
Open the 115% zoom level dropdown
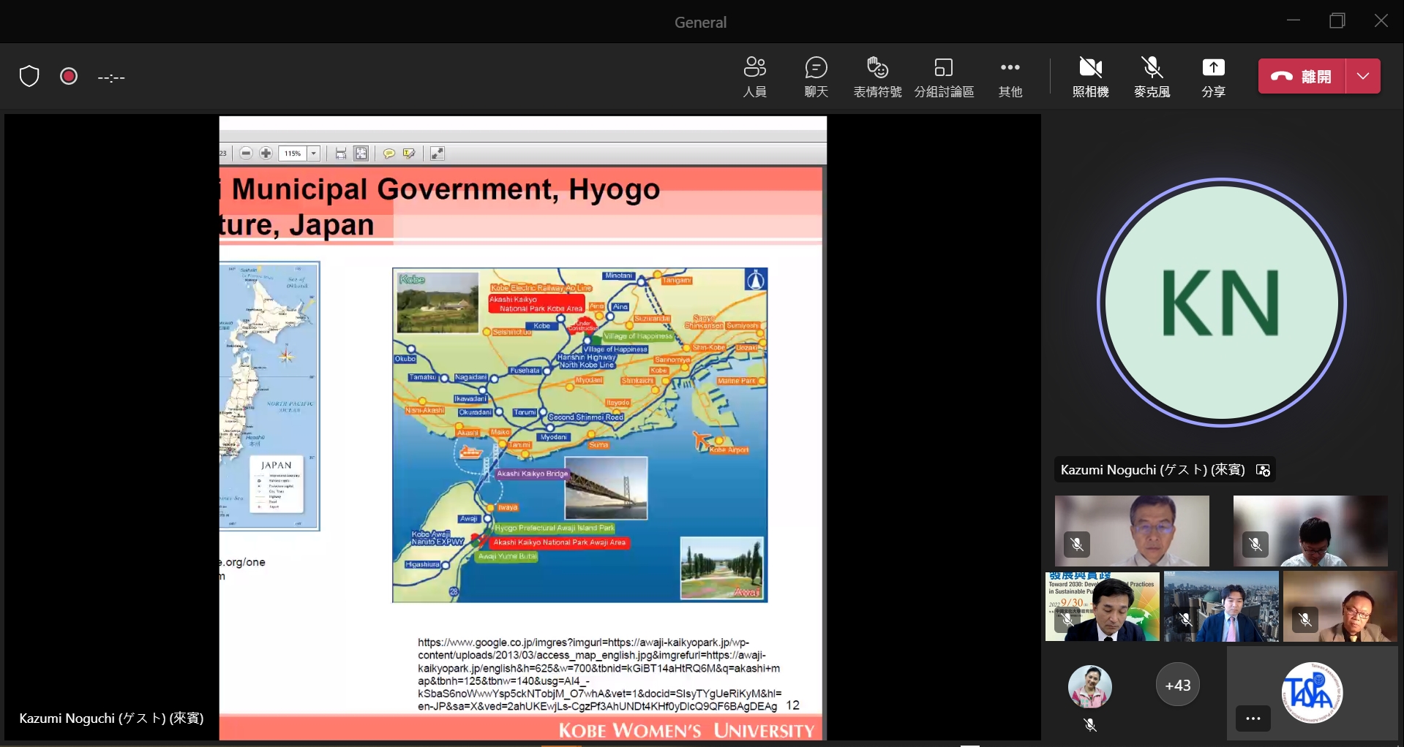pos(314,153)
